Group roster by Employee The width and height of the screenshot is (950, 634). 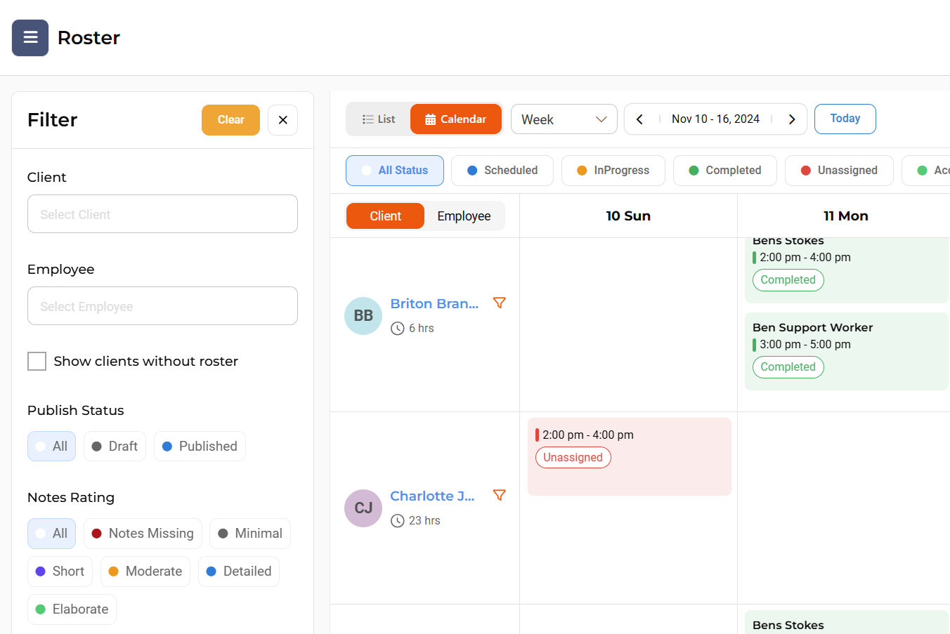click(464, 216)
